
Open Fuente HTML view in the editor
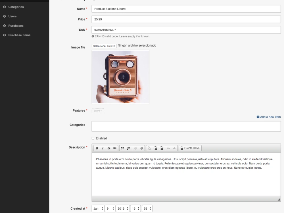click(x=190, y=148)
